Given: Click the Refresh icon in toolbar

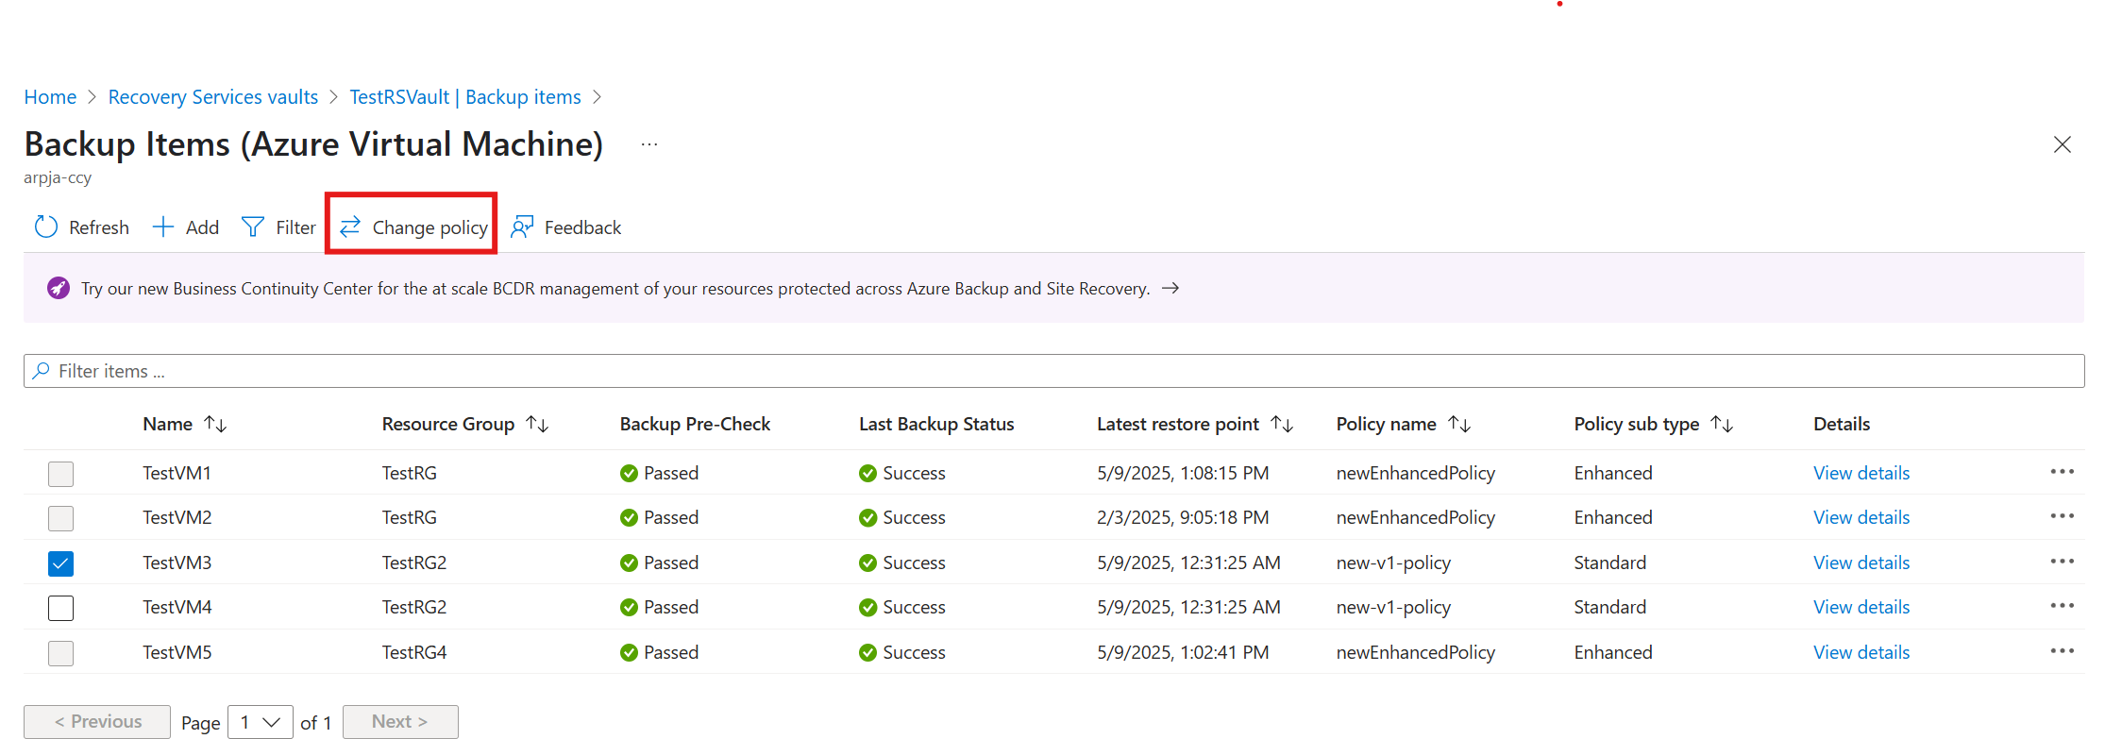Looking at the screenshot, I should click(46, 227).
